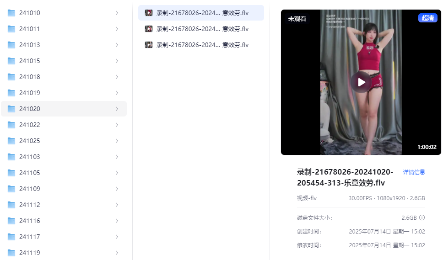
Task: Click the folder icon of highlighted 241020
Action: pos(11,109)
